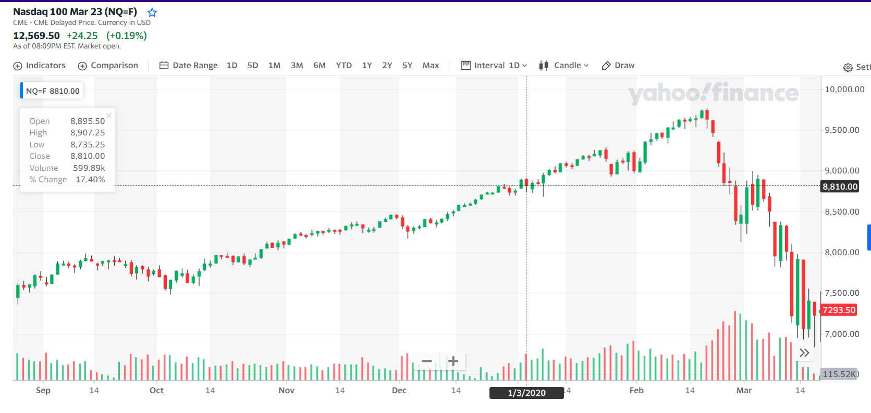Image resolution: width=871 pixels, height=413 pixels.
Task: Activate the Draw tool
Action: [x=618, y=66]
